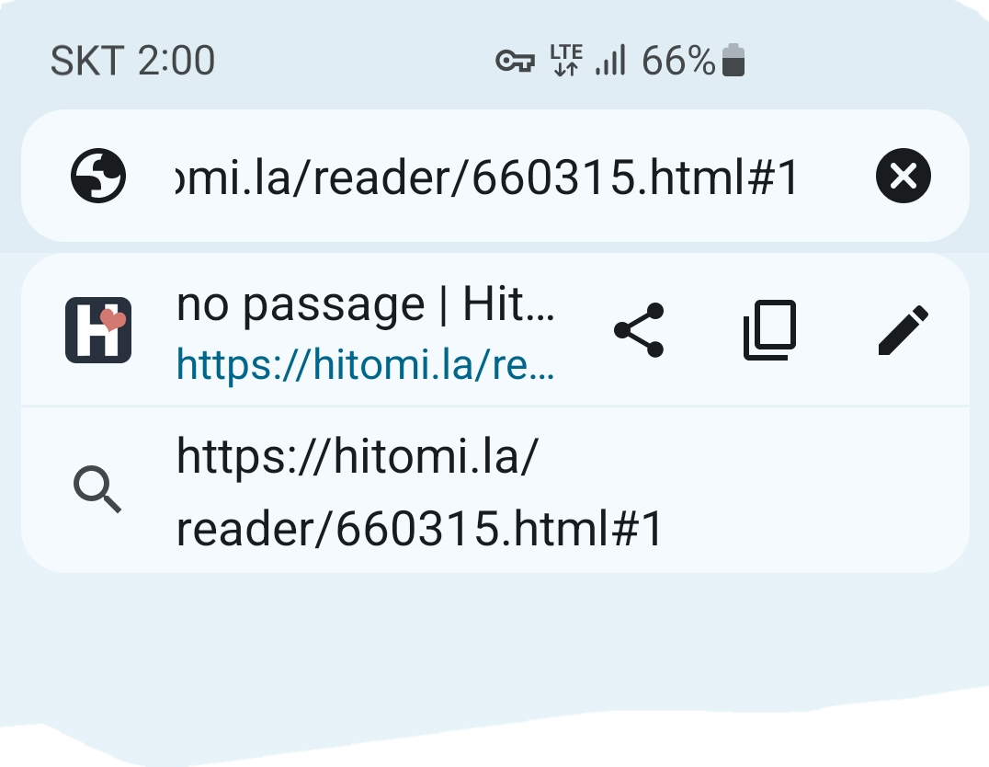Tap the VPN key icon in status bar
The image size is (989, 767).
(515, 62)
